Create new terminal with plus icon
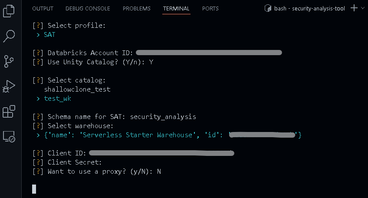The image size is (368, 198). [354, 8]
